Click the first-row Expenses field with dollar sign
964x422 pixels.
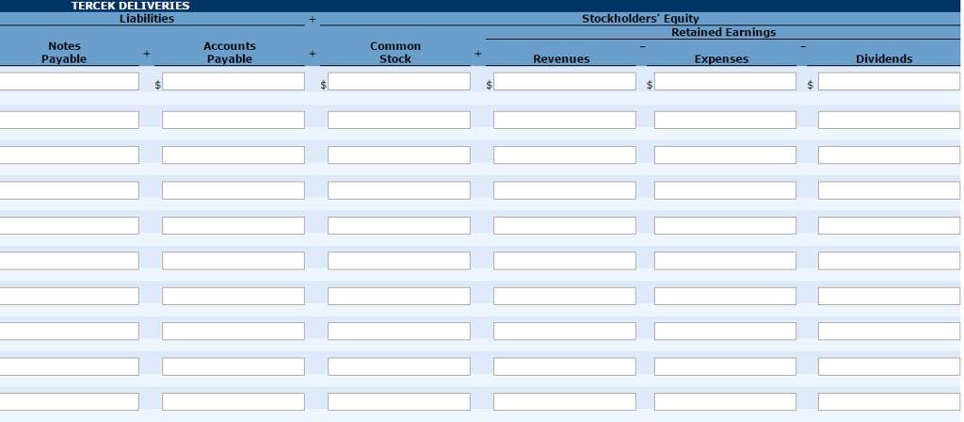coord(725,81)
